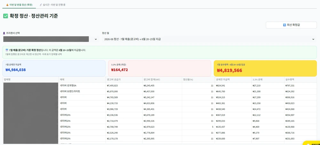This screenshot has height=145, width=320.
Task: Select the 3.3% 공제 (차감) card
Action: (x=160, y=68)
